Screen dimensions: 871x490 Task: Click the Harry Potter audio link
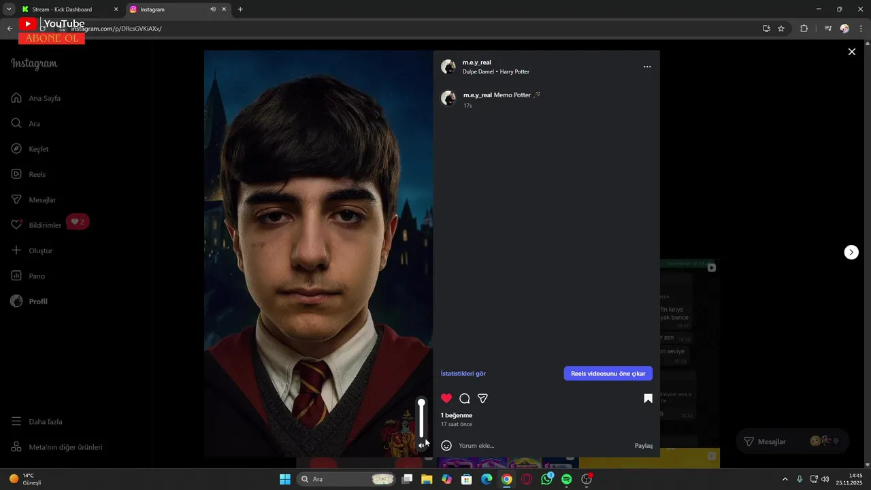coord(514,71)
